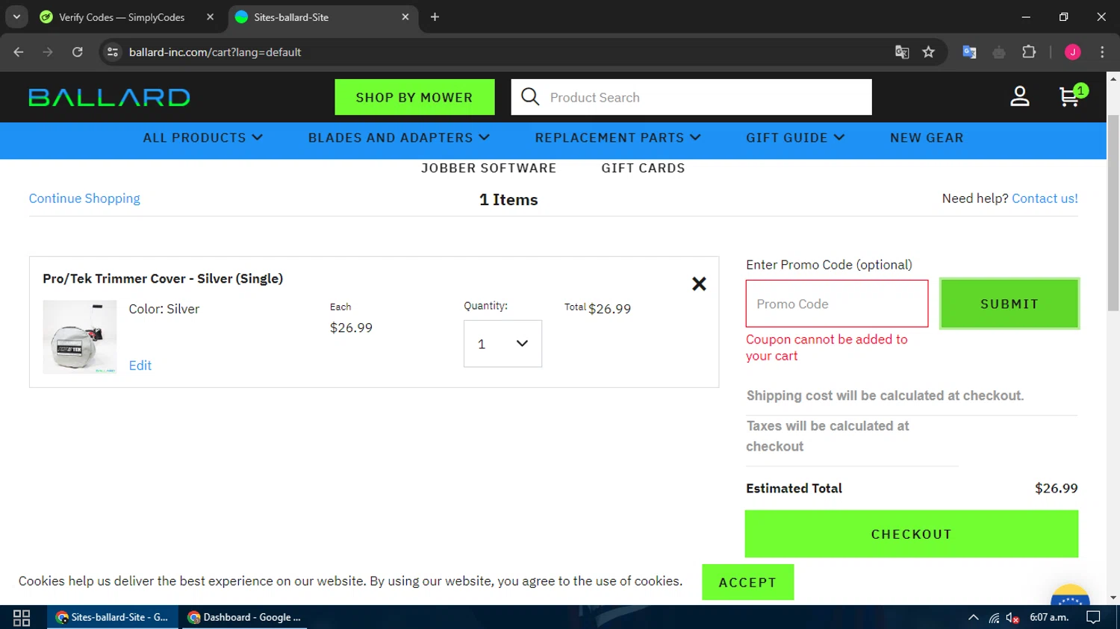Click the Checkout button
1120x629 pixels.
911,534
